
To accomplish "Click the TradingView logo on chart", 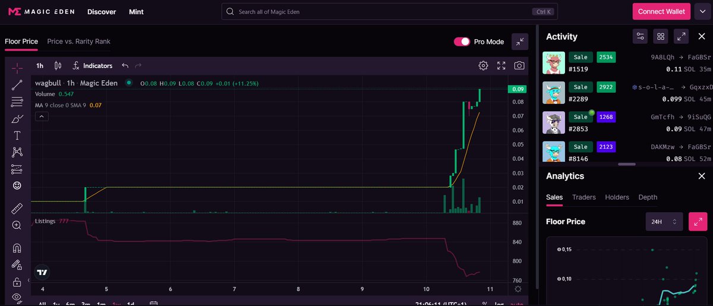I will [42, 272].
